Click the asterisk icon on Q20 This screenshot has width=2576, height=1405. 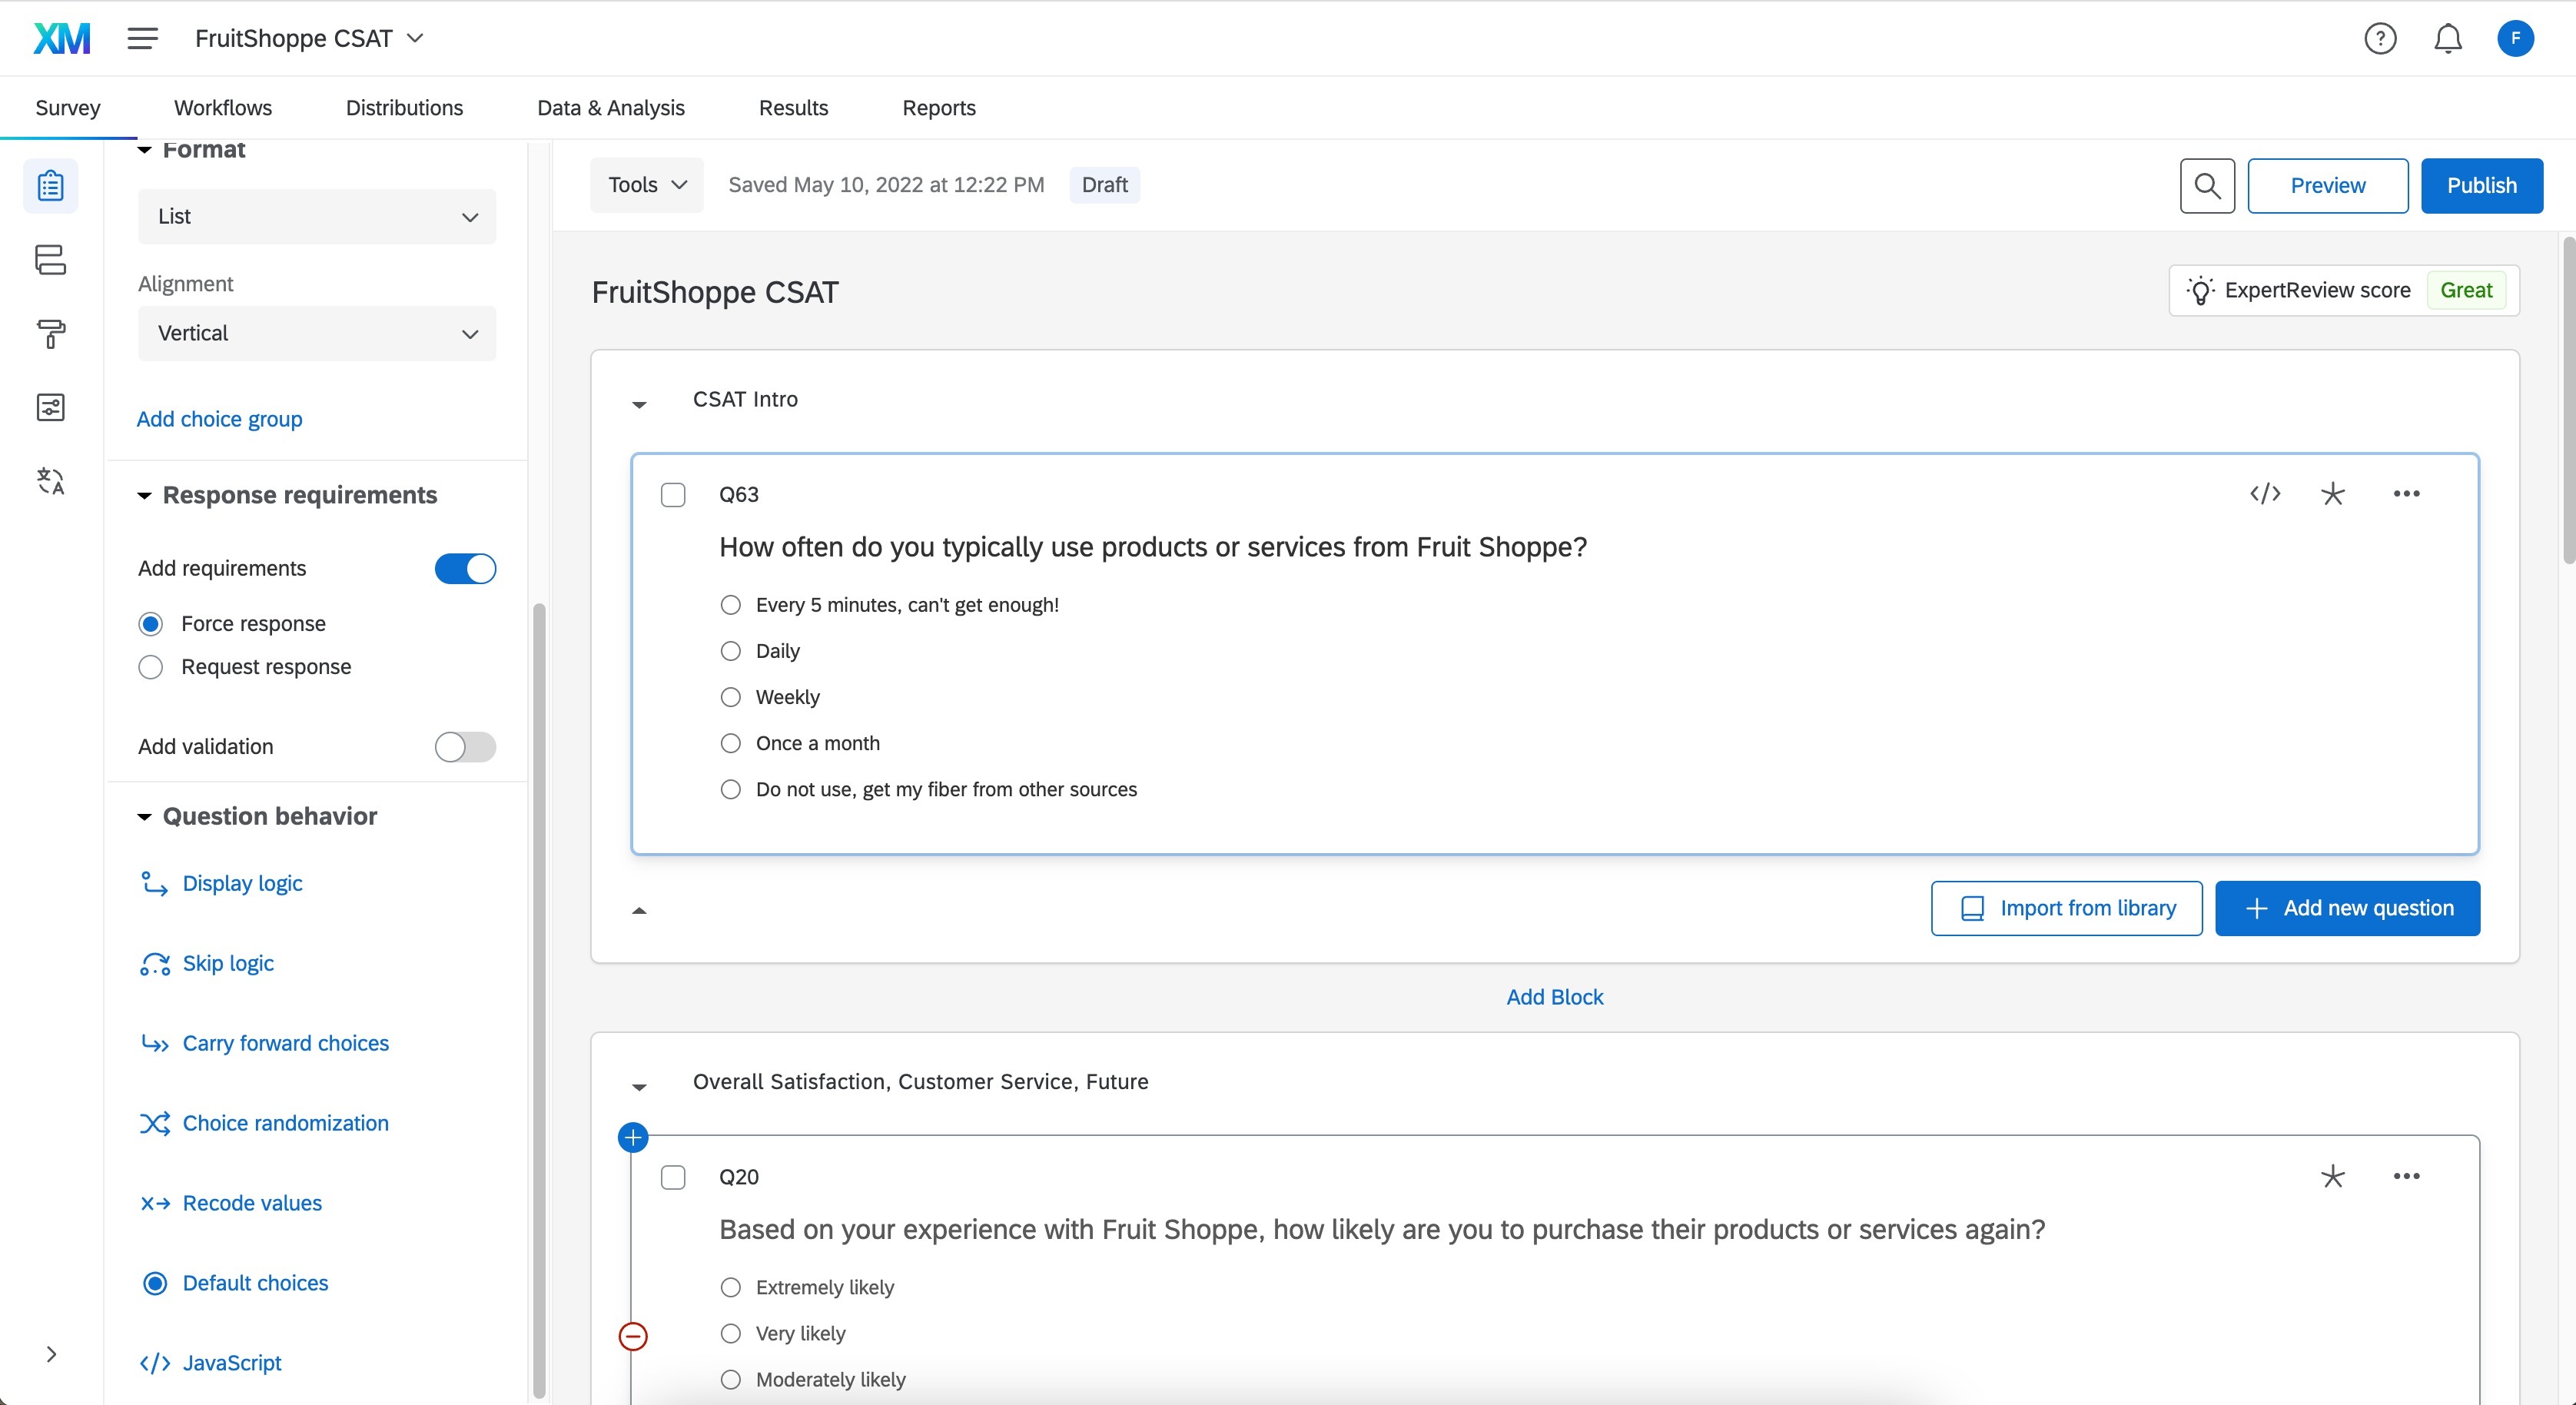tap(2332, 1176)
